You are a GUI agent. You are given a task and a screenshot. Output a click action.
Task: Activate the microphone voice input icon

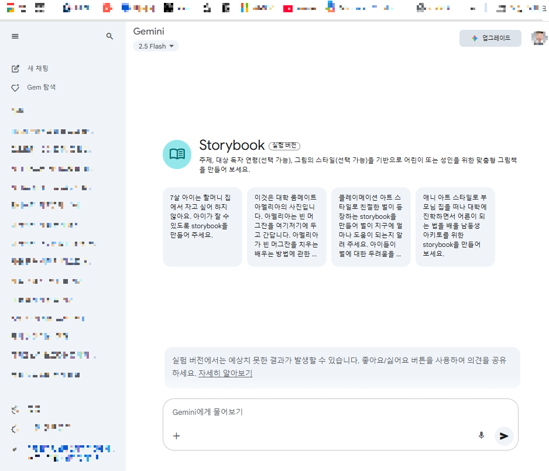point(482,435)
